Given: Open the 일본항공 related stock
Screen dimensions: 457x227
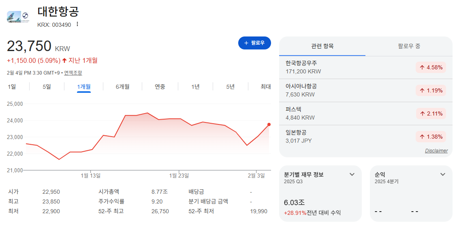Looking at the screenshot, I should (x=366, y=137).
